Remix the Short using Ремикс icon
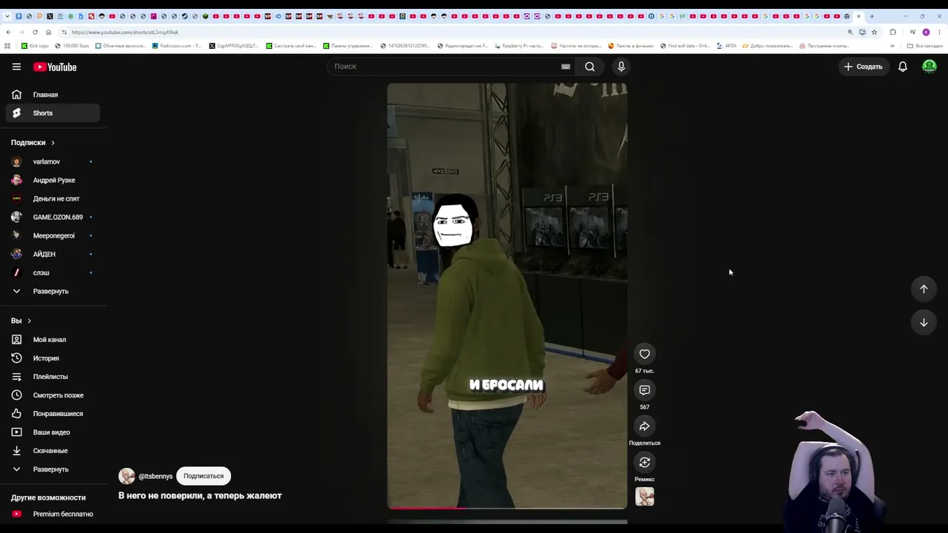This screenshot has height=533, width=948. point(644,463)
